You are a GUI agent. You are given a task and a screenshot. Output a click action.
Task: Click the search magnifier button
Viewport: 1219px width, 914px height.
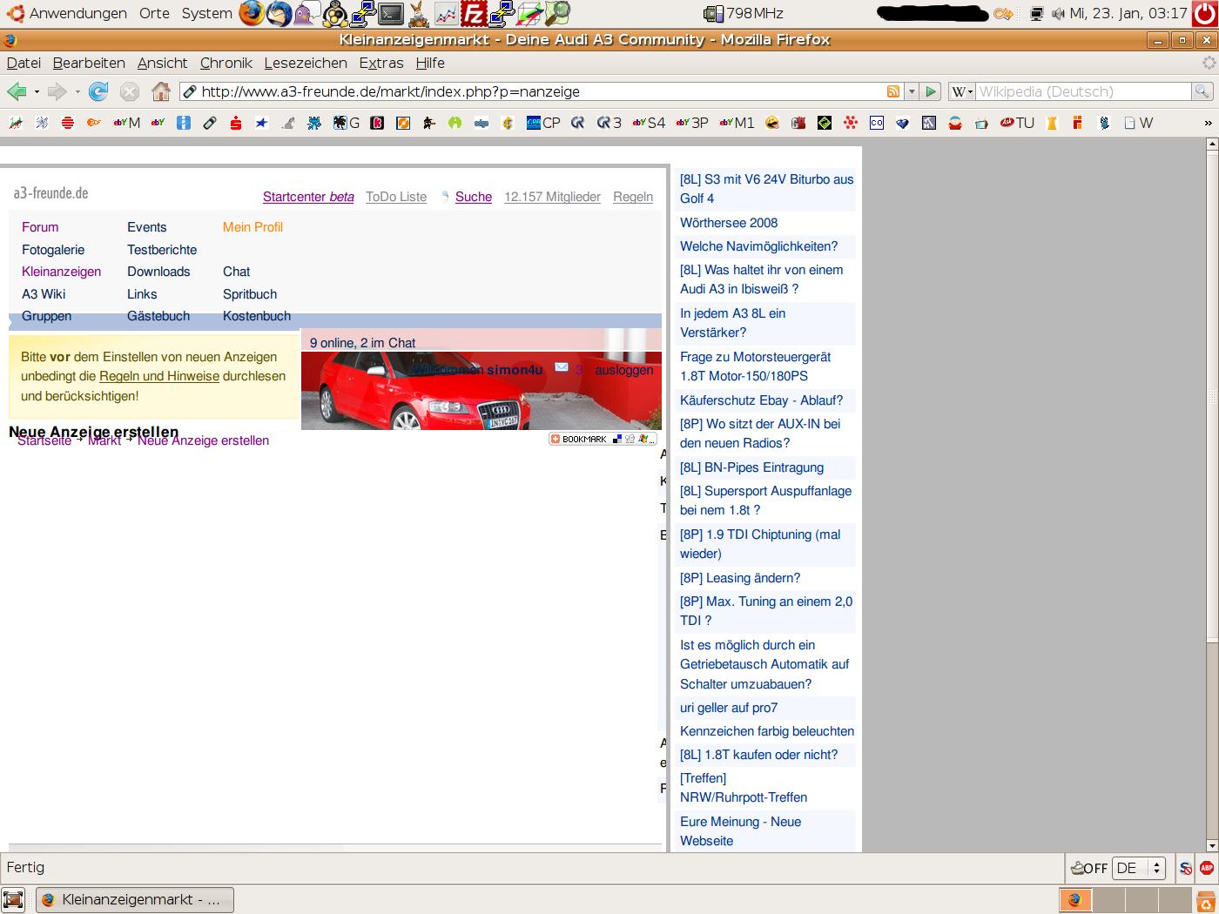[1202, 91]
